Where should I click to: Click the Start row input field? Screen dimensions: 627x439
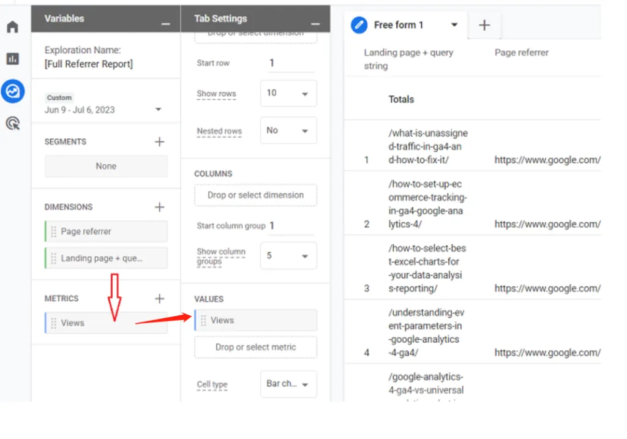tap(290, 62)
